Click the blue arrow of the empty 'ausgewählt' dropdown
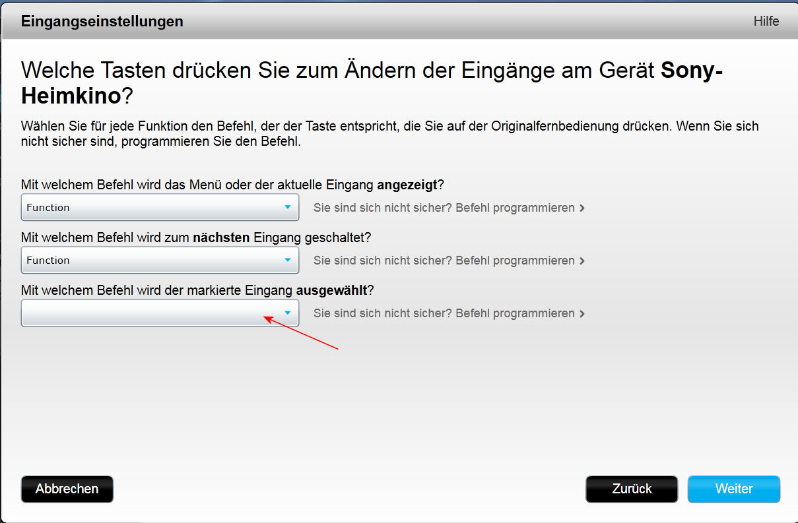The image size is (798, 523). point(287,313)
